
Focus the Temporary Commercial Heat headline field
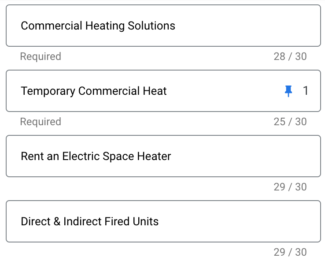pos(163,91)
